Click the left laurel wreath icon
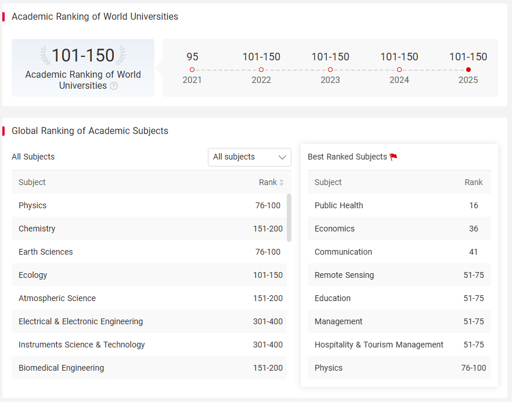Image resolution: width=512 pixels, height=402 pixels. [x=45, y=55]
